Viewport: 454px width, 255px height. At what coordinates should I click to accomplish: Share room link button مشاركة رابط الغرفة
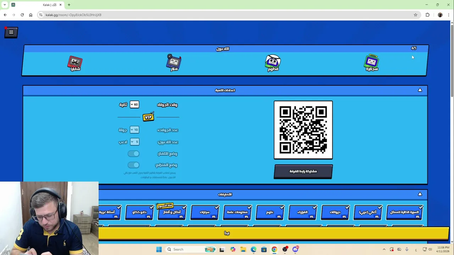[303, 171]
